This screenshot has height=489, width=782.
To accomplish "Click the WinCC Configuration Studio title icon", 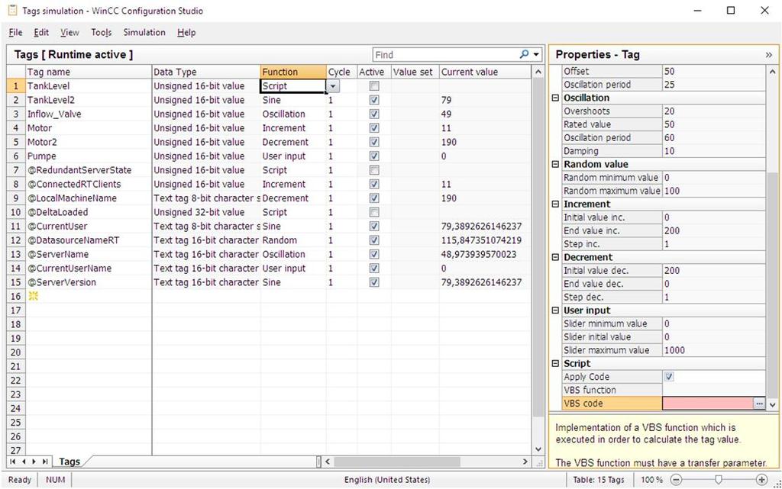I will pos(12,10).
